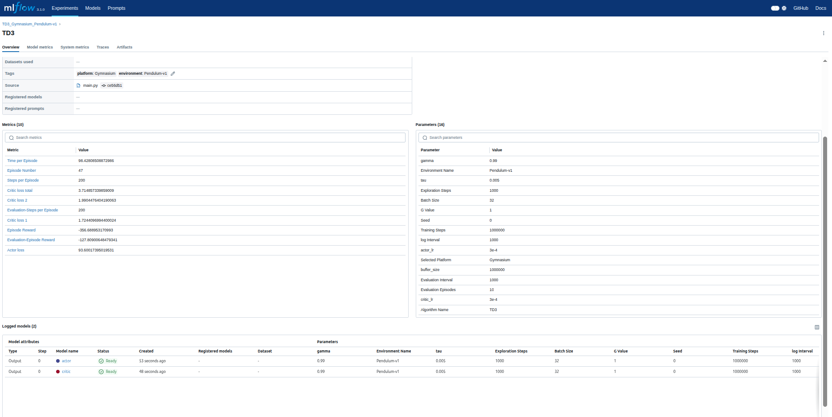Viewport: 832px width, 417px height.
Task: Open the Steps per Episode metric
Action: (23, 180)
